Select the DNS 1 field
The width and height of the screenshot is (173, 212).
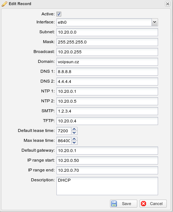[x=107, y=72]
